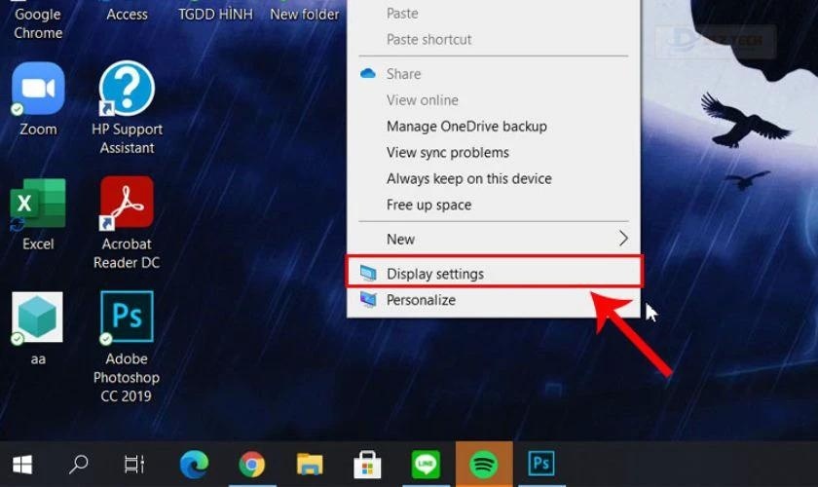Switch to Spotify on taskbar
The width and height of the screenshot is (818, 487).
(484, 464)
